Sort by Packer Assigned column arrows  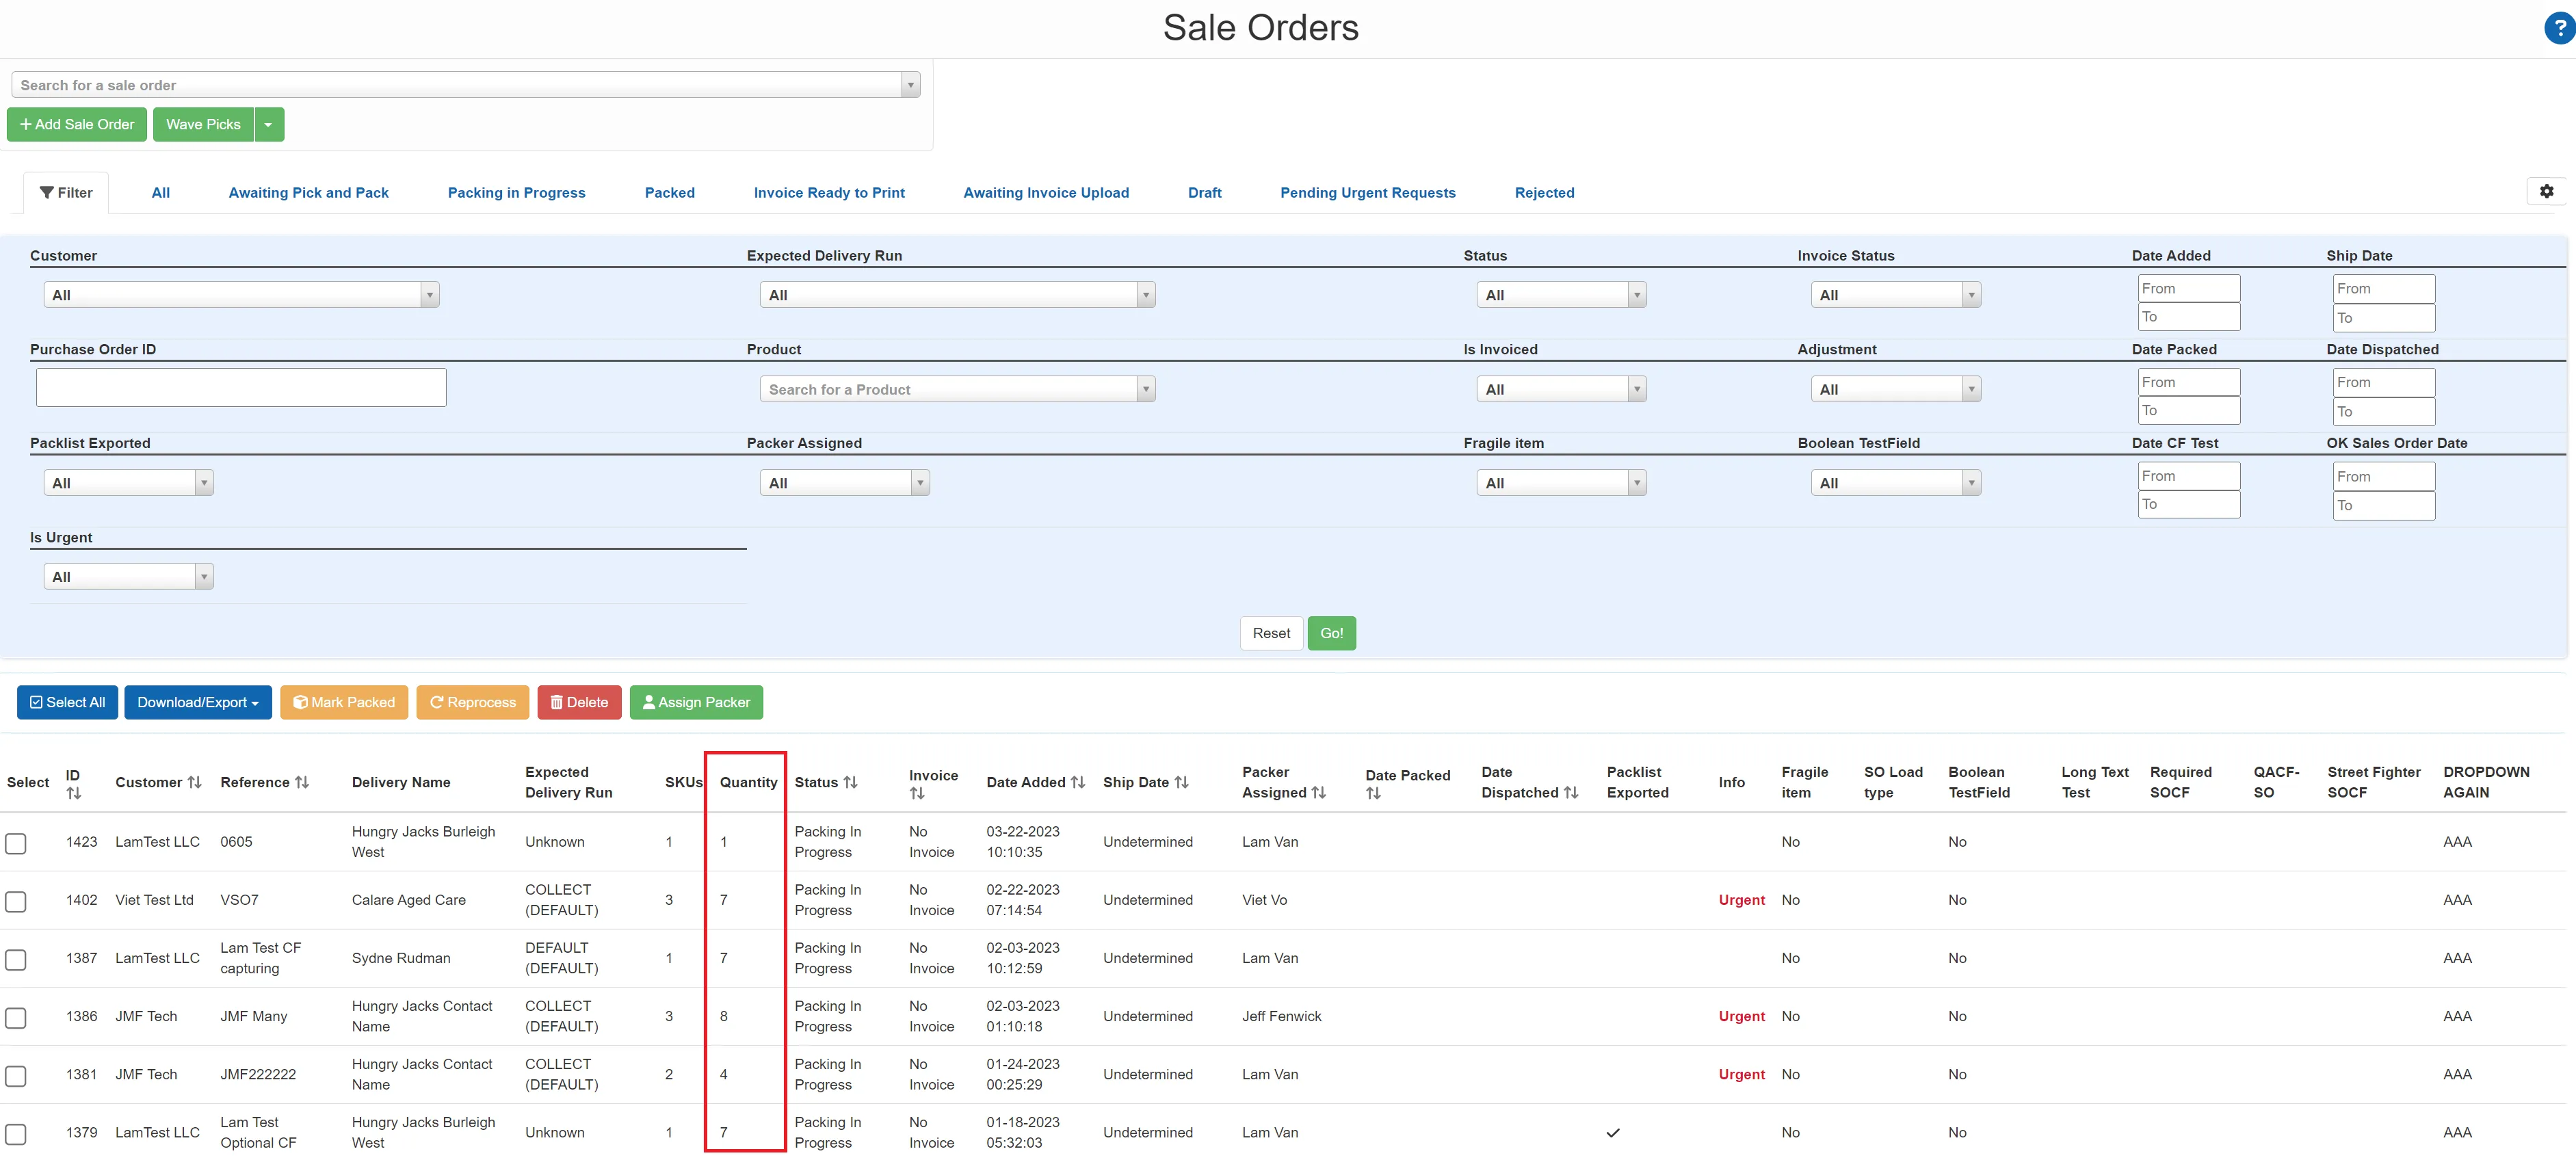click(x=1319, y=792)
